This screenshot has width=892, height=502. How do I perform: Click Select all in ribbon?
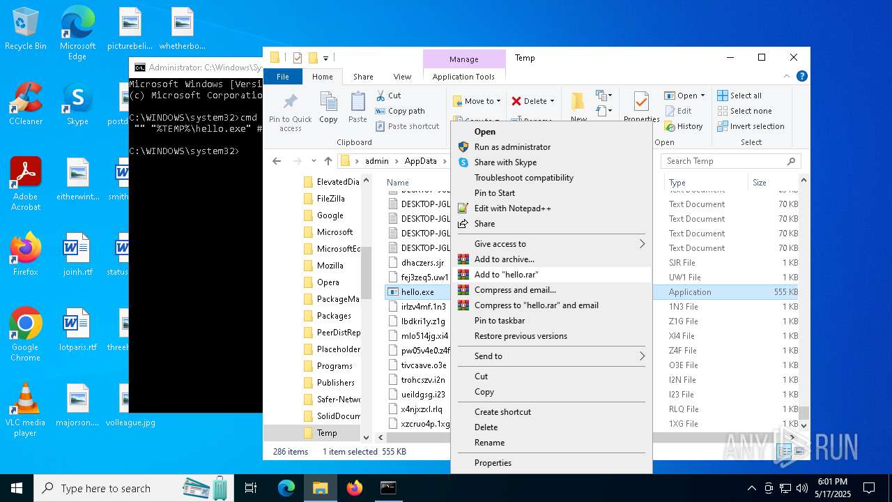[x=739, y=96]
